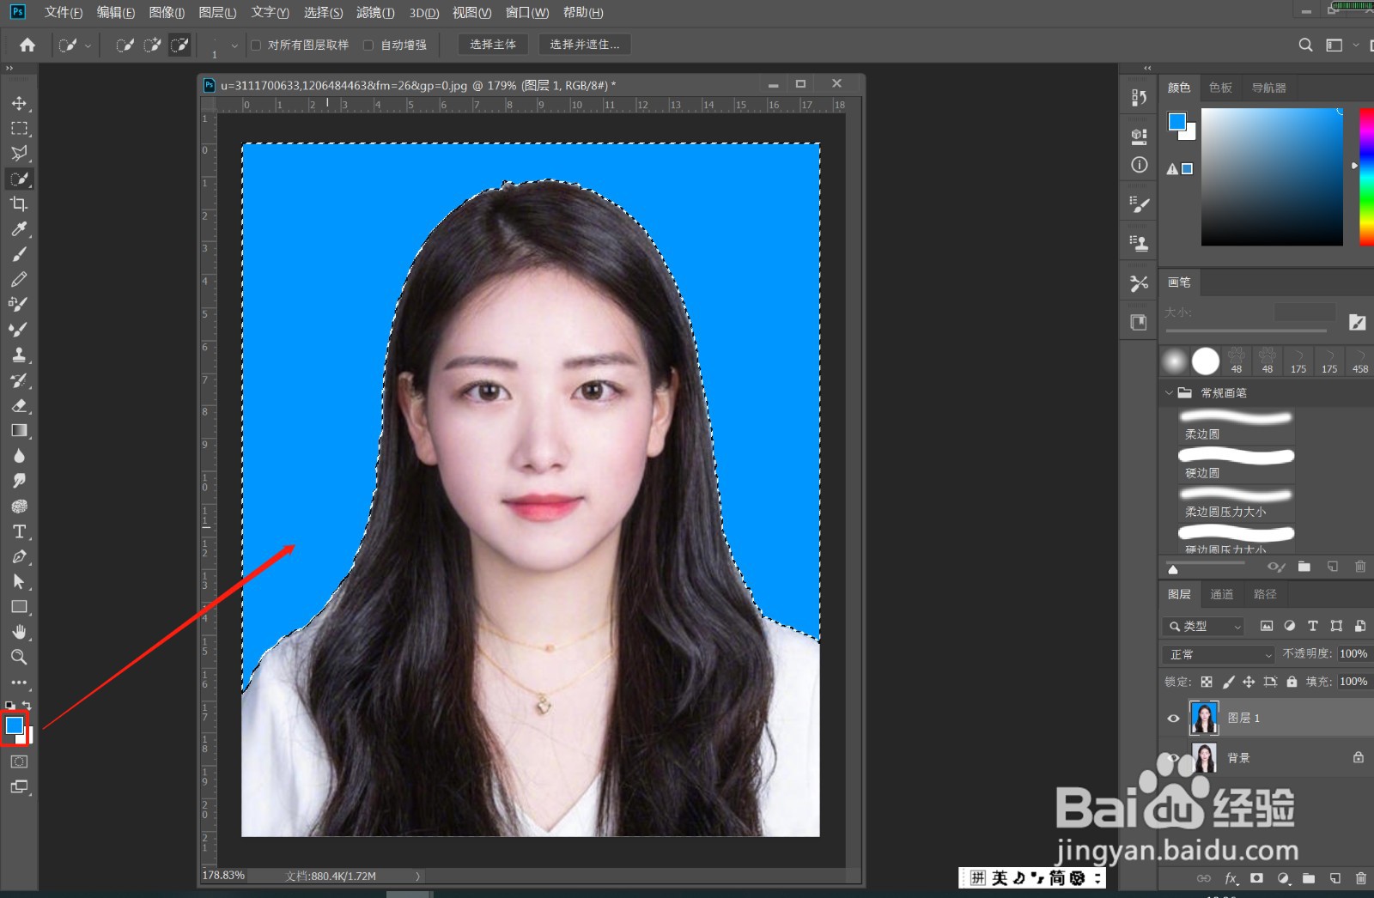Click the 选择并遮住 button
Image resolution: width=1374 pixels, height=898 pixels.
(585, 45)
